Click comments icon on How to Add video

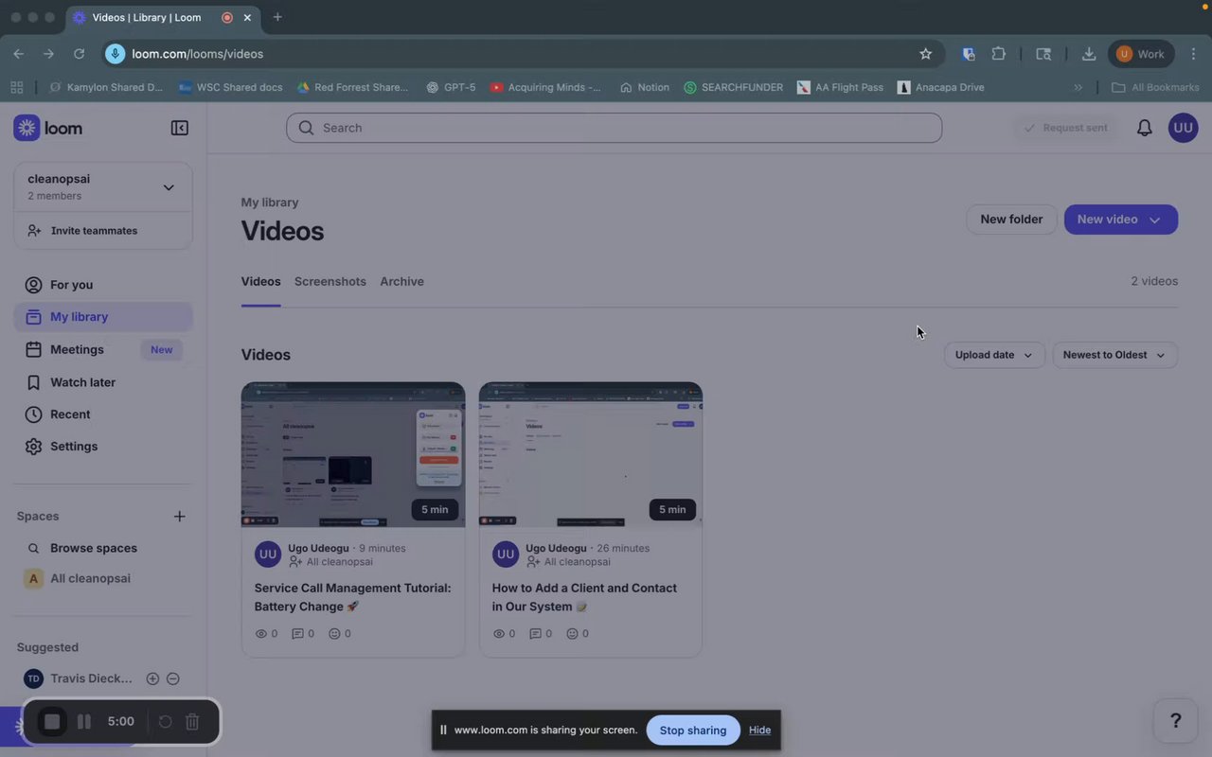click(x=535, y=634)
